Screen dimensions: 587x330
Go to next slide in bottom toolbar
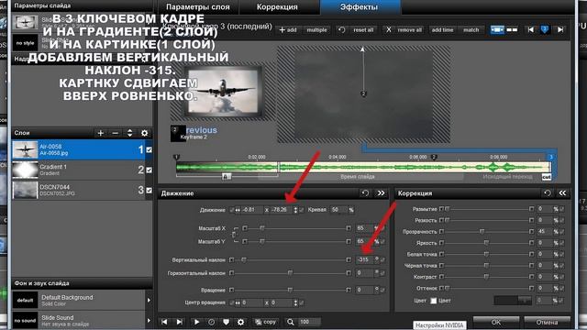tap(180, 322)
